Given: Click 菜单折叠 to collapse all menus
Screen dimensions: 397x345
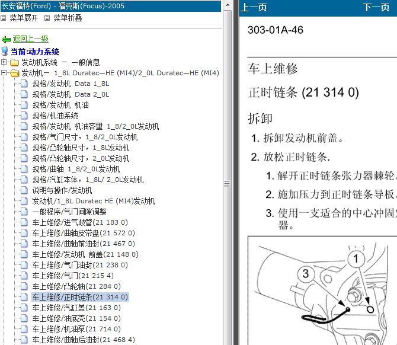Looking at the screenshot, I should pyautogui.click(x=68, y=18).
